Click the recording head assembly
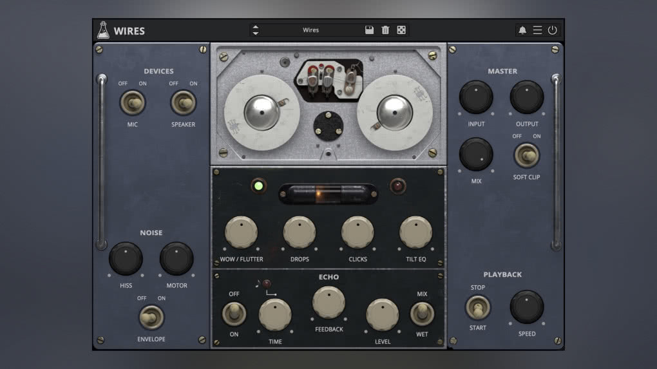657x369 pixels. point(328,80)
